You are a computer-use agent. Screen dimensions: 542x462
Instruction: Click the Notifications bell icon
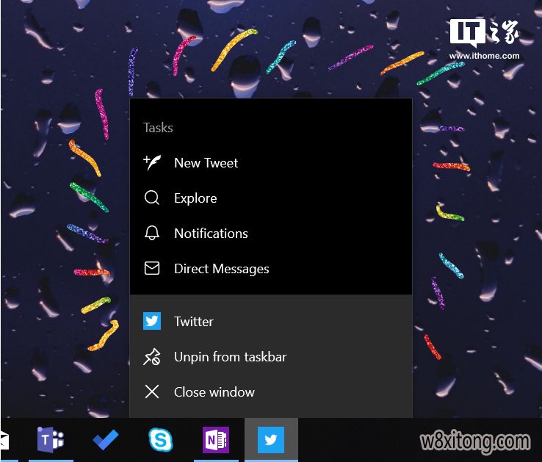click(152, 234)
